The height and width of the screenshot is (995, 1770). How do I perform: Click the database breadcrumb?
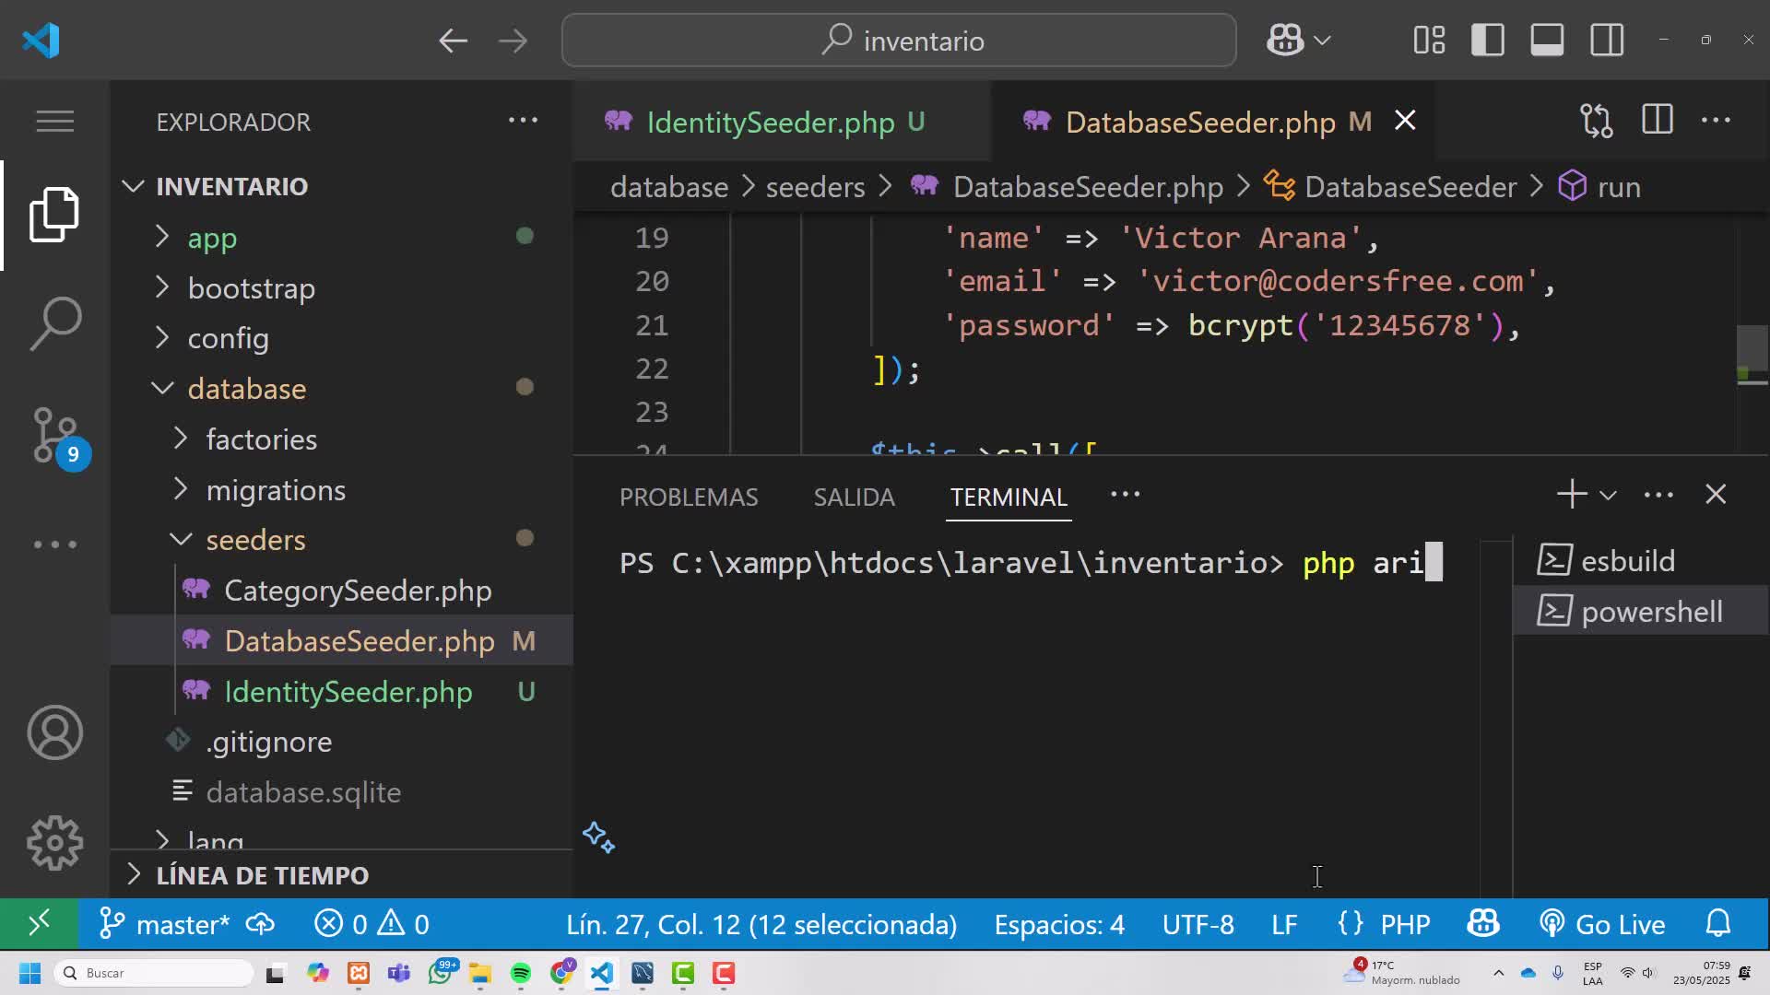pyautogui.click(x=669, y=187)
